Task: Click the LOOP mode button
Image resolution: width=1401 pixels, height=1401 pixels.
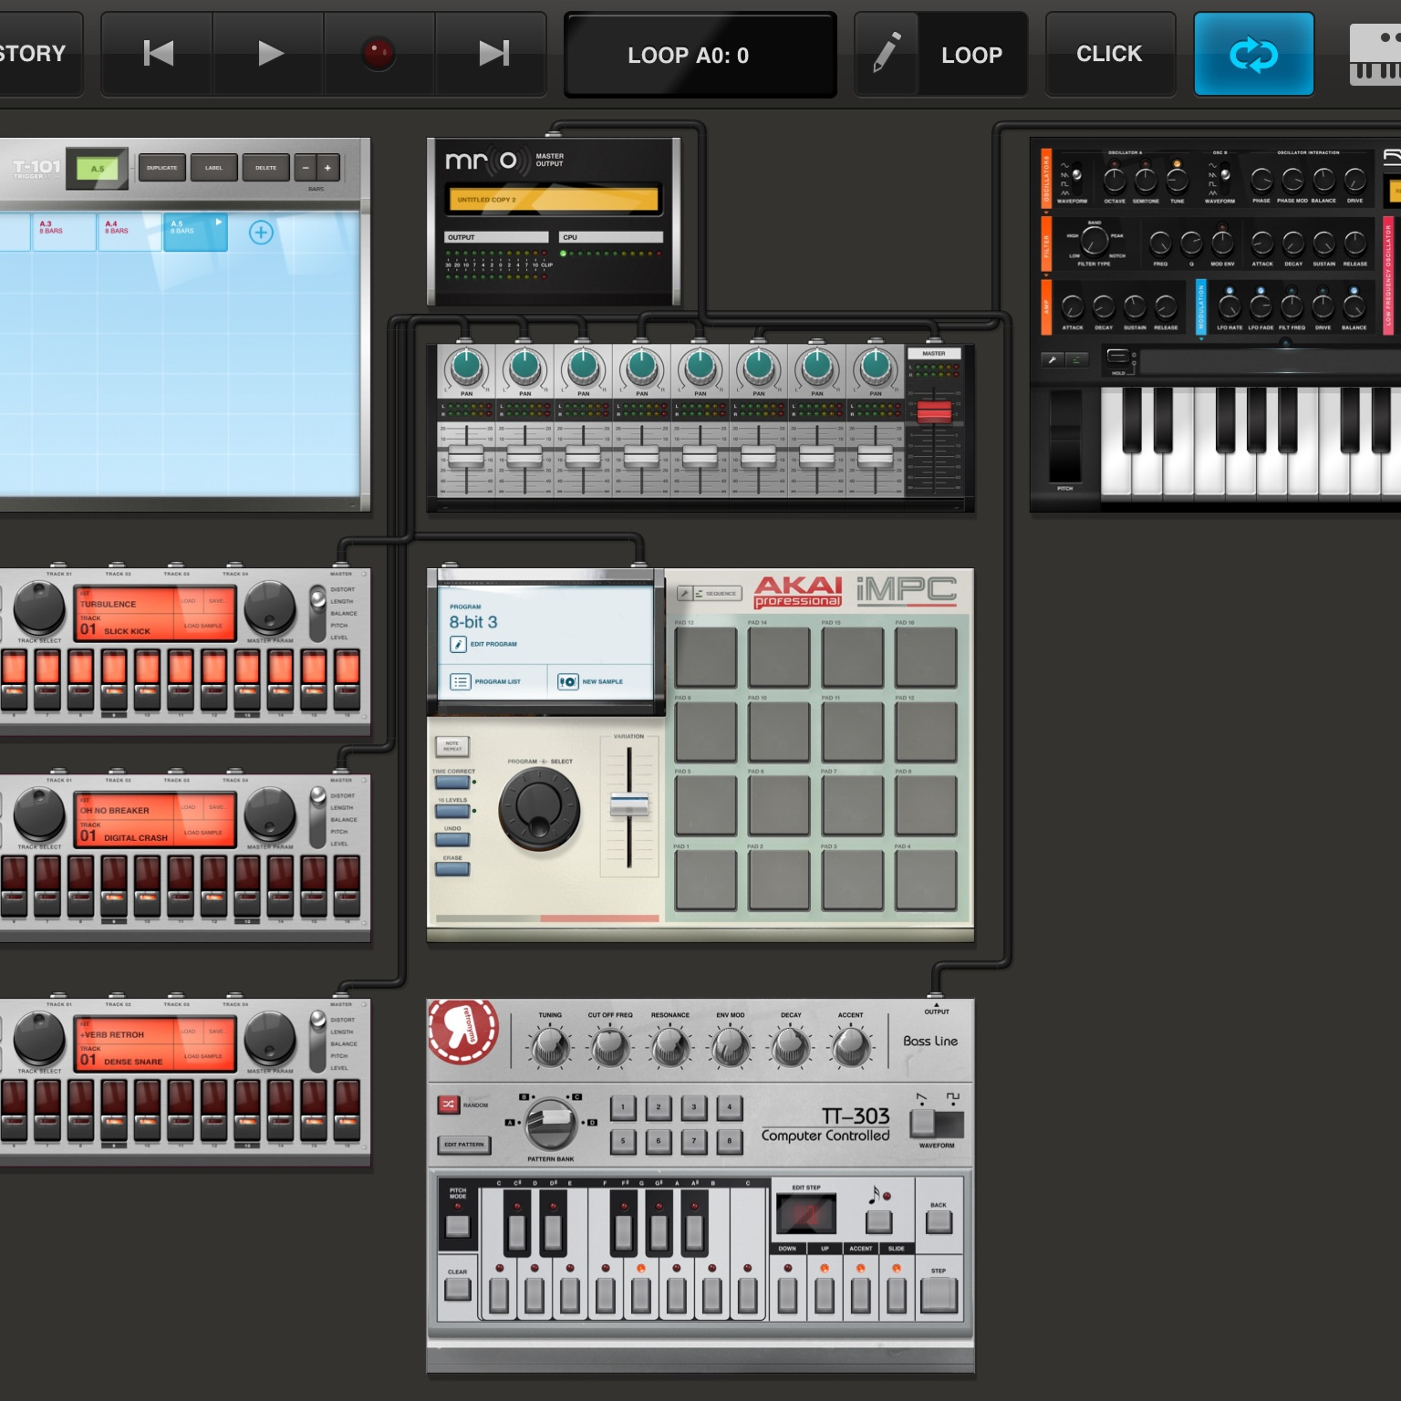Action: pyautogui.click(x=972, y=54)
